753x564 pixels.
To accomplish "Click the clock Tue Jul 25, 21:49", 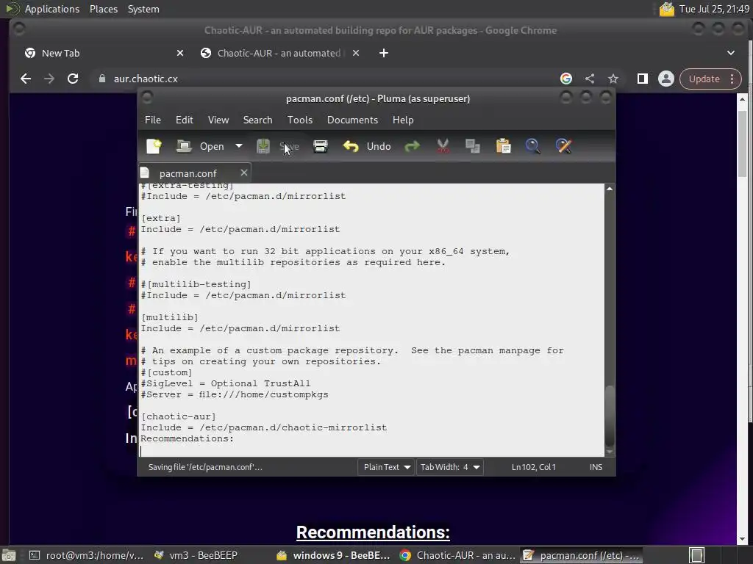I will click(x=715, y=9).
